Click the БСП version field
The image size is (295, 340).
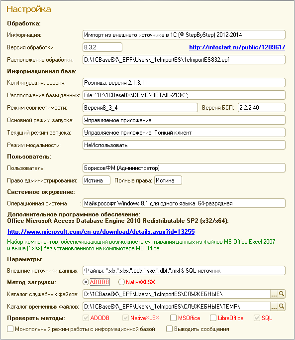click(x=262, y=107)
